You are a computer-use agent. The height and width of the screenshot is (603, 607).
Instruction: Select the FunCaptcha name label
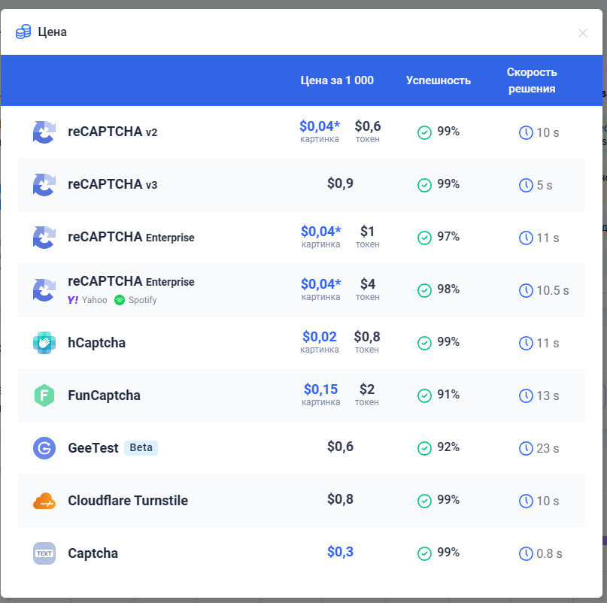point(104,395)
